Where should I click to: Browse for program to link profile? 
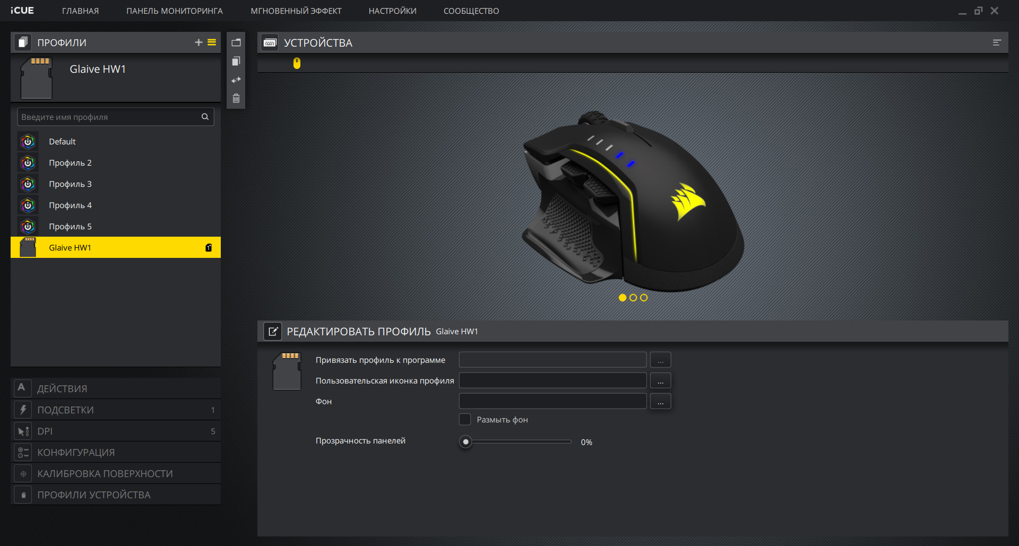(660, 360)
